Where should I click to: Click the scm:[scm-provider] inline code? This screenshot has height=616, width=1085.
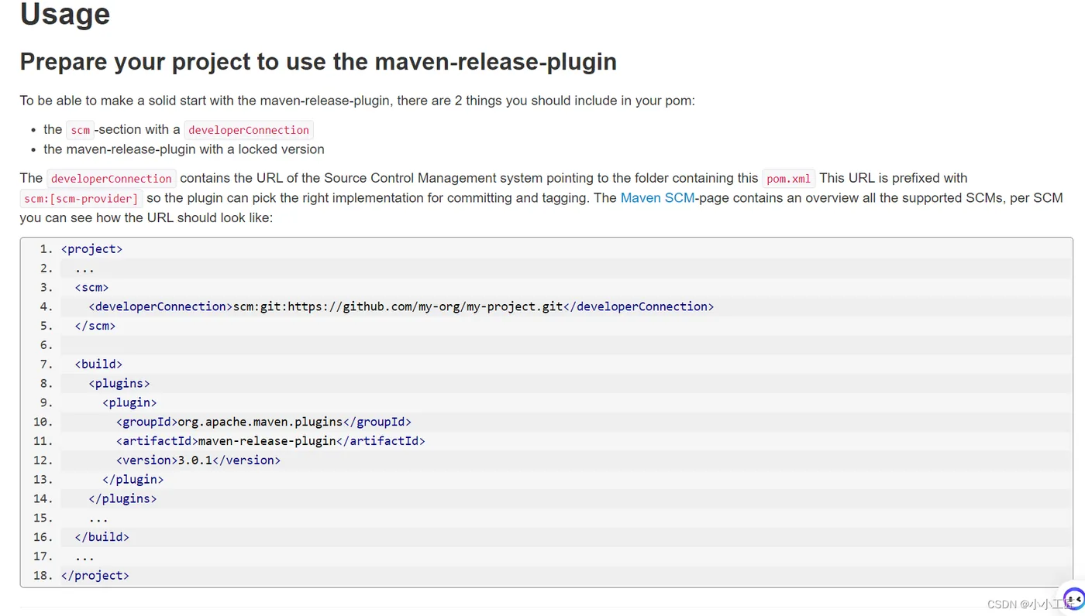point(81,198)
